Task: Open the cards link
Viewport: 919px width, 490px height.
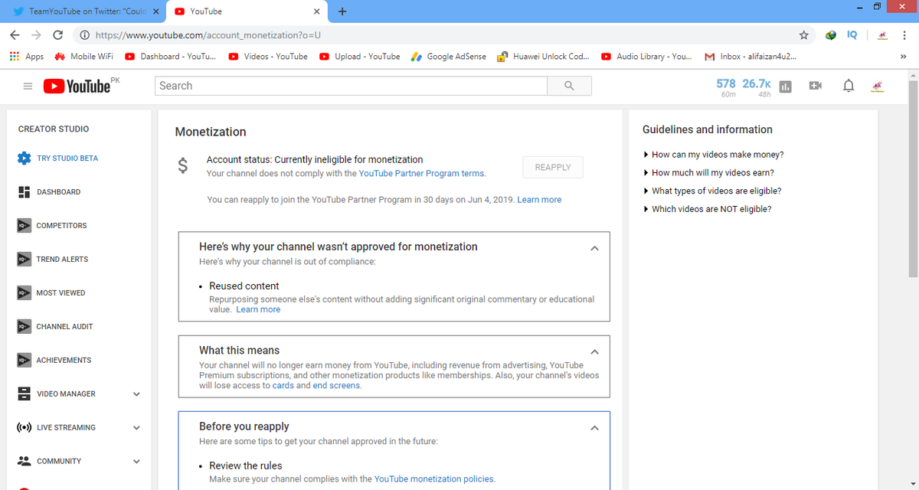Action: [x=283, y=385]
